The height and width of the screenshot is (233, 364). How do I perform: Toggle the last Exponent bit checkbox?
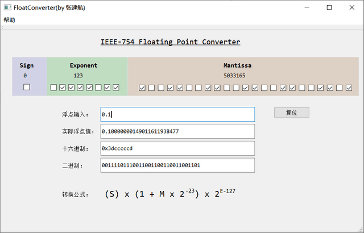click(x=116, y=88)
